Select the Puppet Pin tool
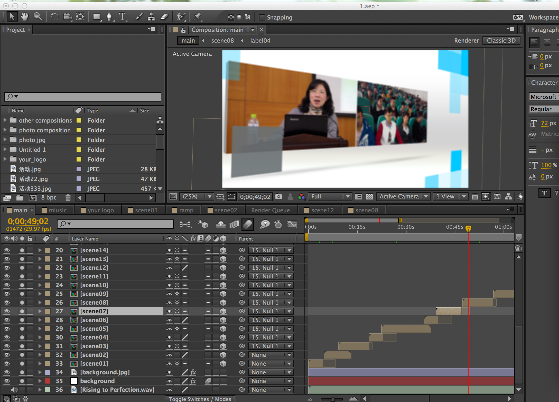Screen dimensions: 559x402 197,17
